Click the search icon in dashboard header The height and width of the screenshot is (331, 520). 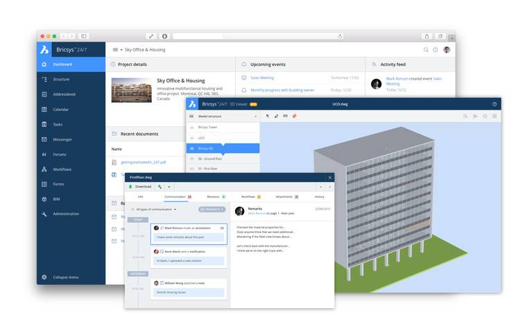click(426, 50)
